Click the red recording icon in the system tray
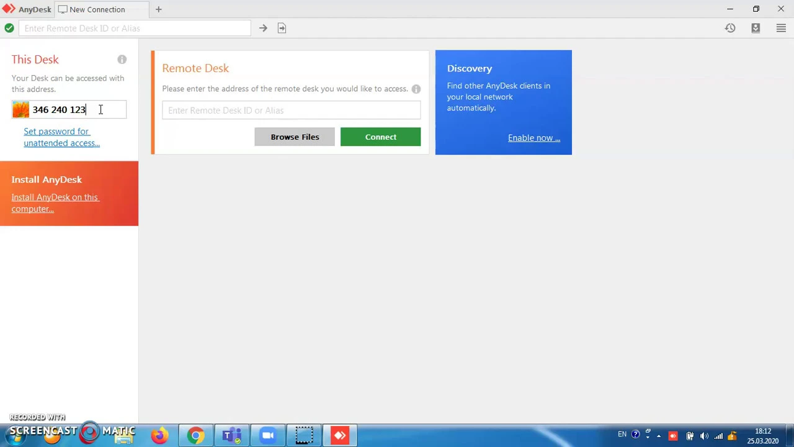Image resolution: width=794 pixels, height=447 pixels. coord(673,436)
